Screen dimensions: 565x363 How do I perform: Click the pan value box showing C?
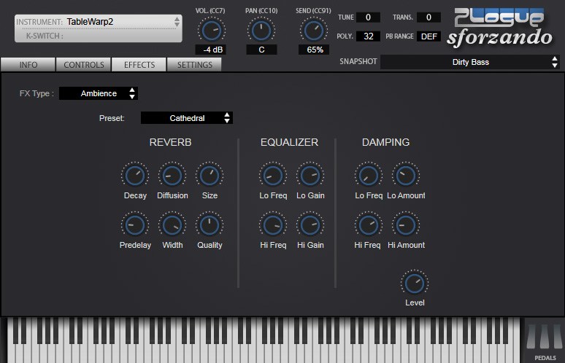click(x=261, y=50)
